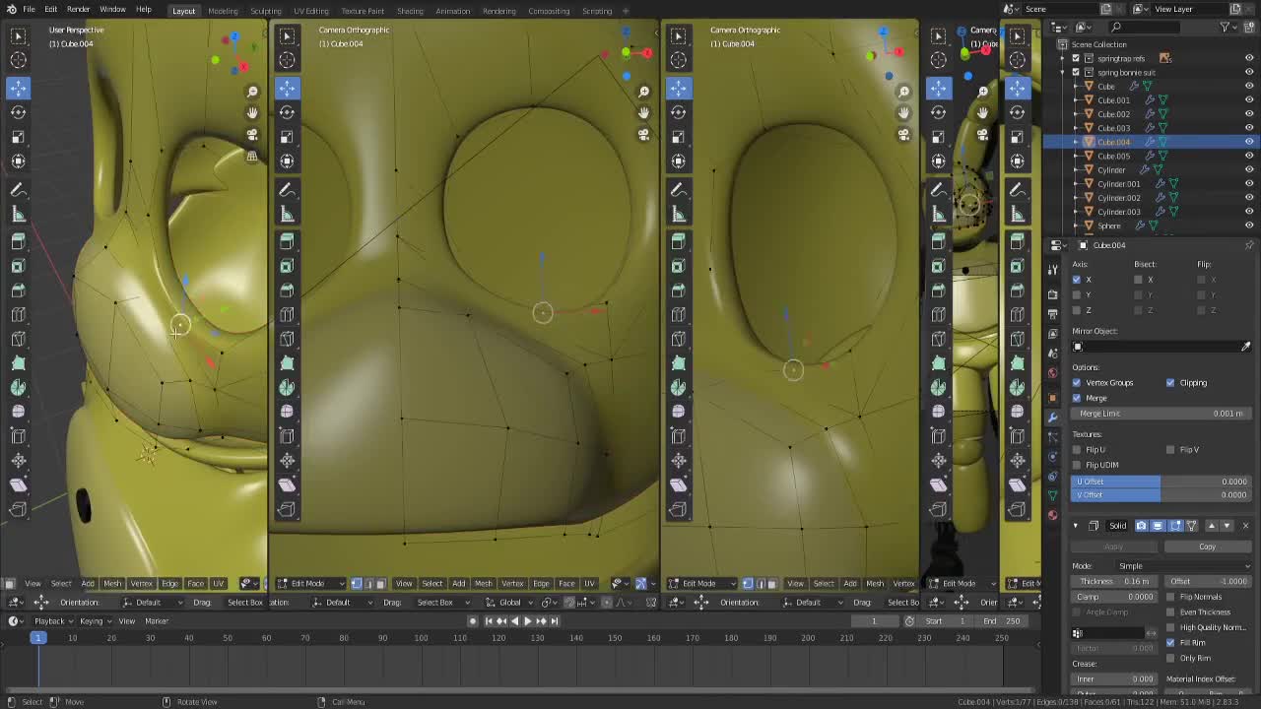This screenshot has width=1261, height=709.
Task: Pick the Annotate tool in left viewport
Action: (x=18, y=189)
